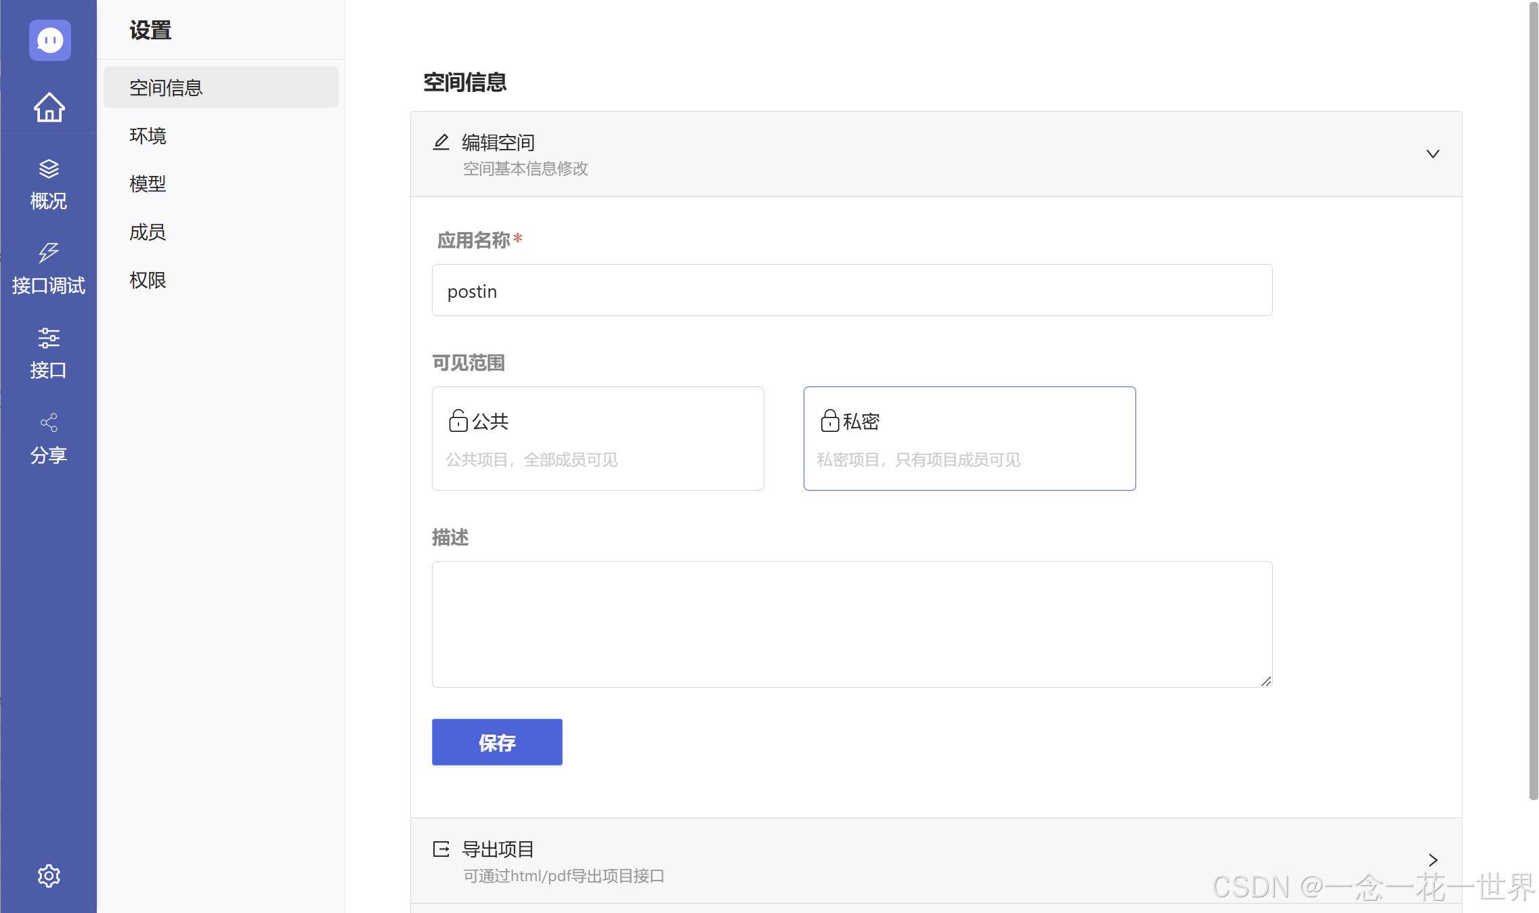The image size is (1539, 913).
Task: Click the 应用名称 input field
Action: click(852, 290)
